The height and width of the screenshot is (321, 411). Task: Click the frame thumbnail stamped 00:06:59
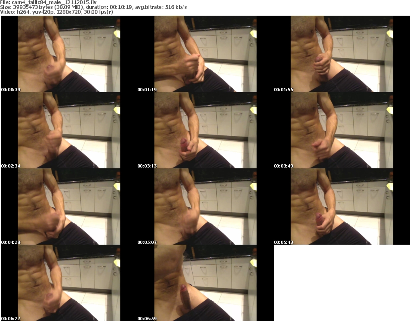pyautogui.click(x=205, y=283)
